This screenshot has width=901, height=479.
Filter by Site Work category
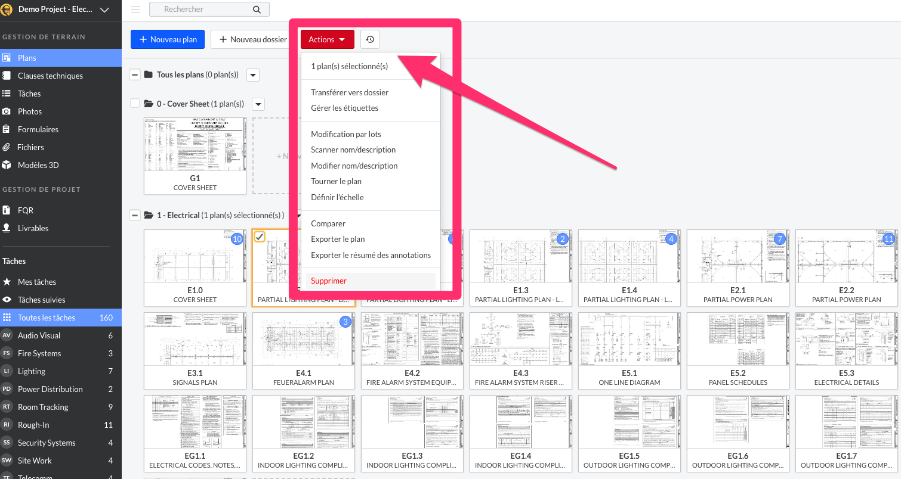pyautogui.click(x=61, y=461)
